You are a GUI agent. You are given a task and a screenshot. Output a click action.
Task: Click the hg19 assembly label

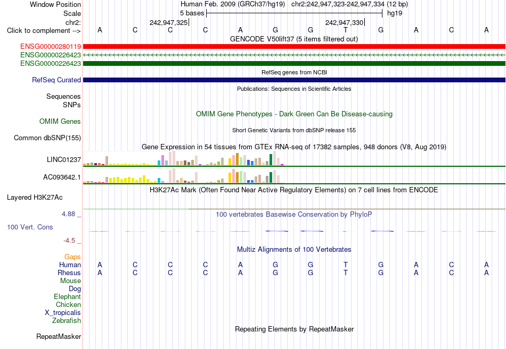(395, 13)
